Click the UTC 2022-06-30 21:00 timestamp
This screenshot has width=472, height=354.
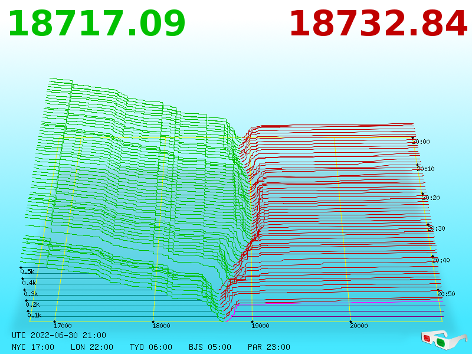pos(59,335)
